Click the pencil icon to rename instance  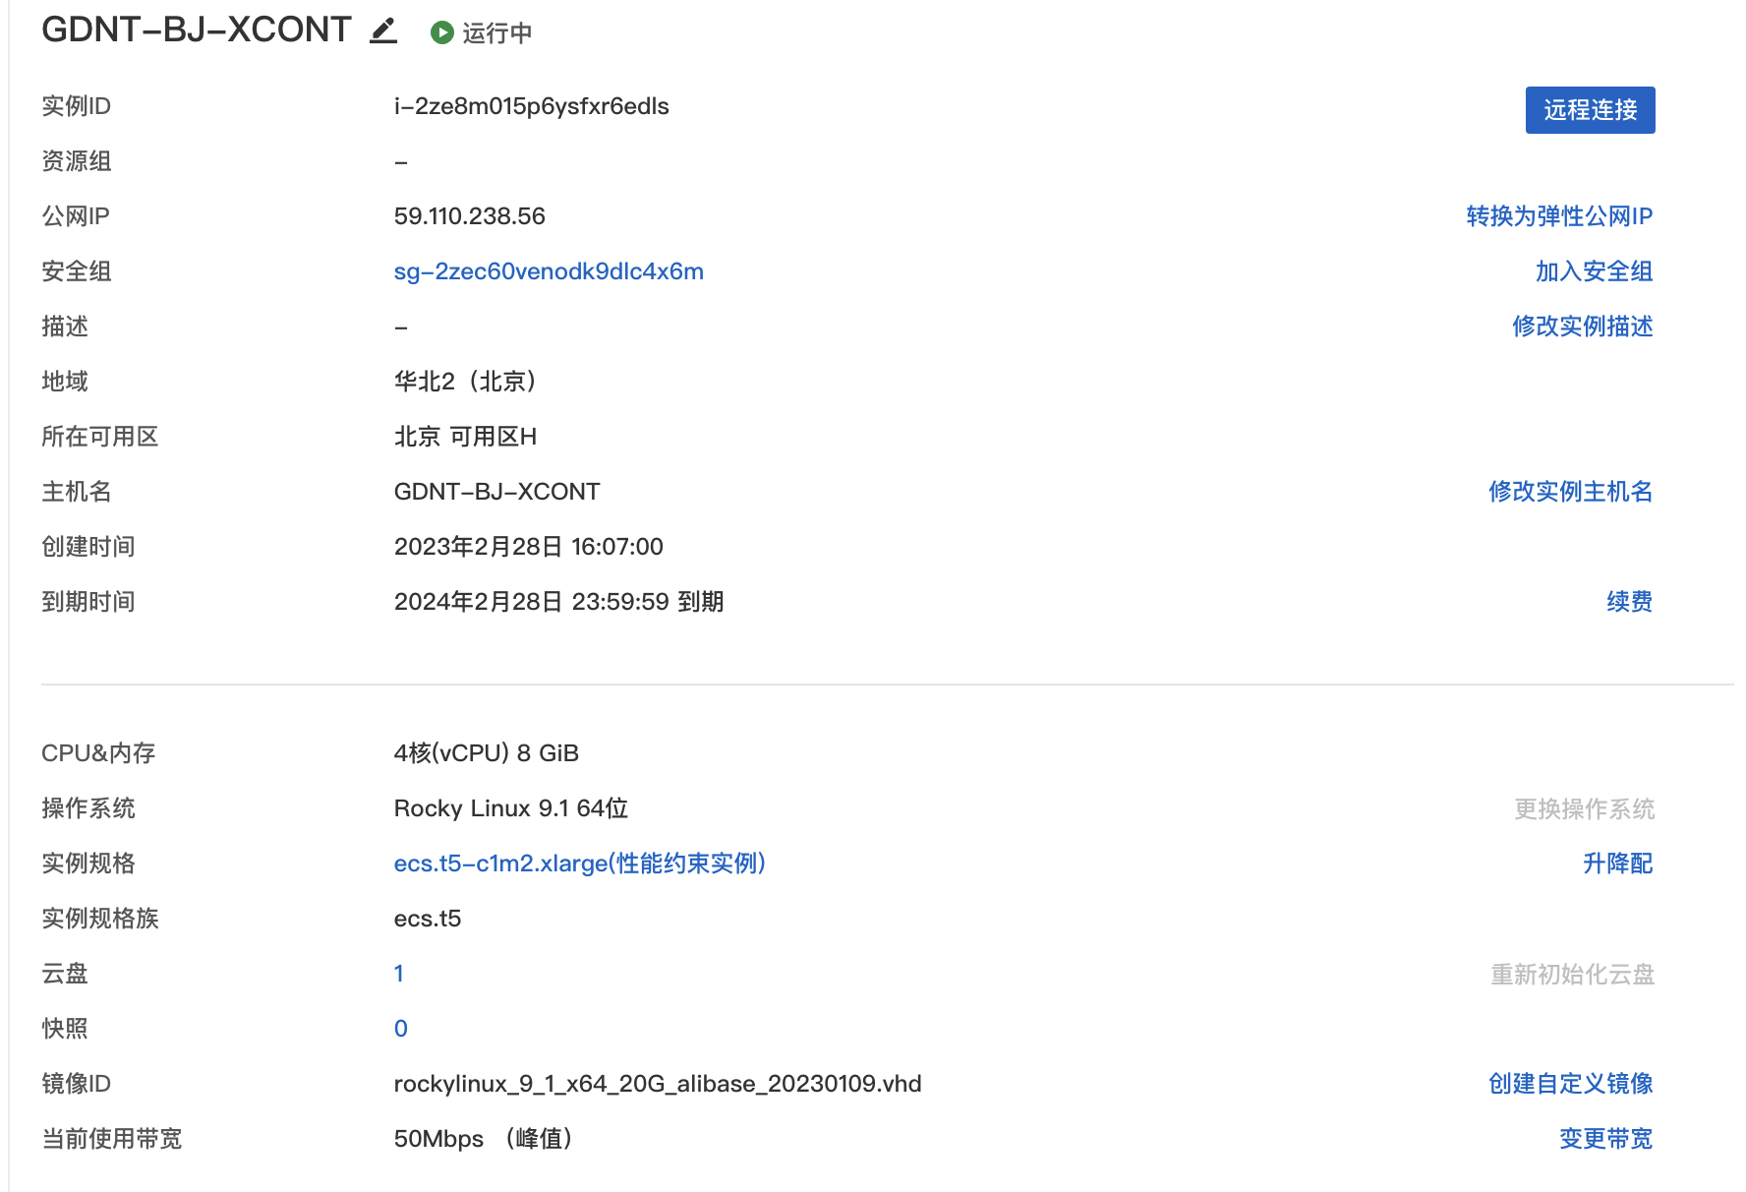tap(383, 30)
